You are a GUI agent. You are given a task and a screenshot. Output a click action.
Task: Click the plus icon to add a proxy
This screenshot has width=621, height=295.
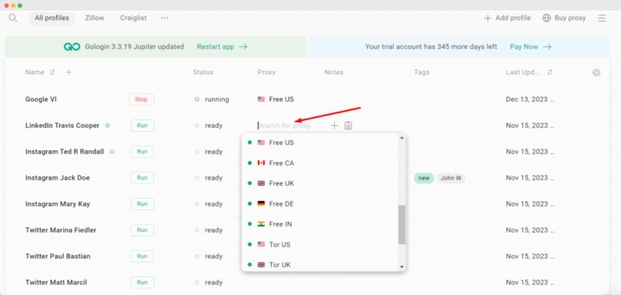(x=334, y=125)
